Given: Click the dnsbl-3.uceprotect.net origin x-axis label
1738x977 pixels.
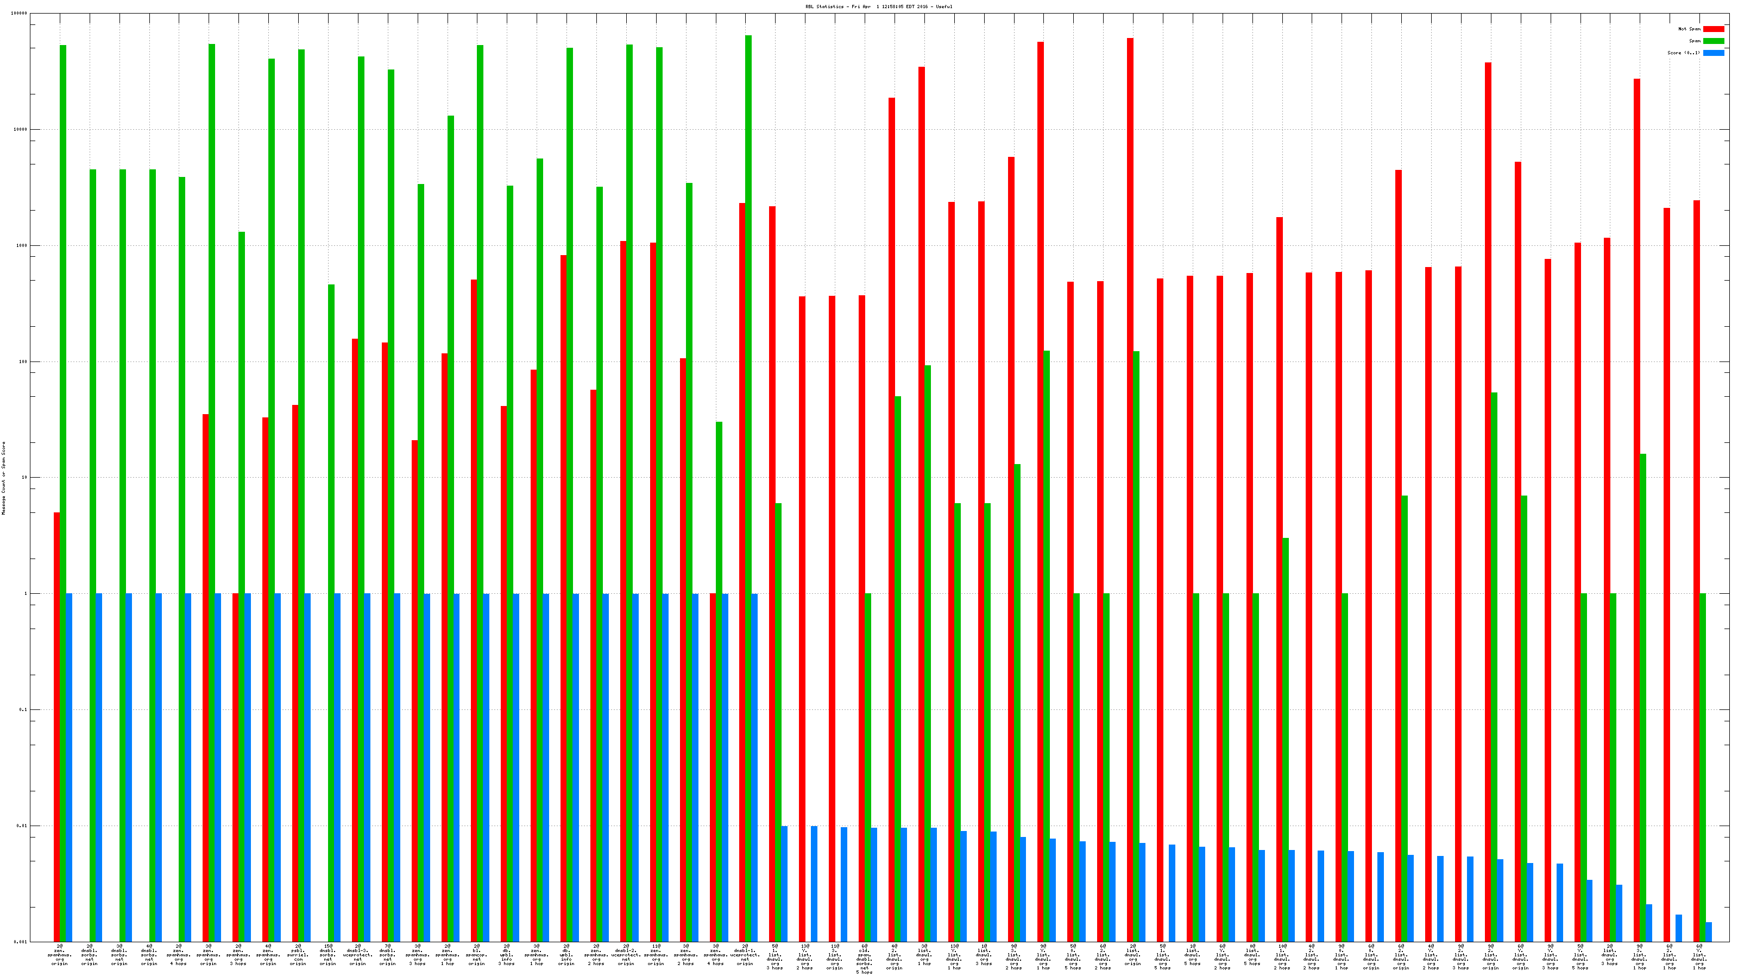Looking at the screenshot, I should click(x=357, y=955).
